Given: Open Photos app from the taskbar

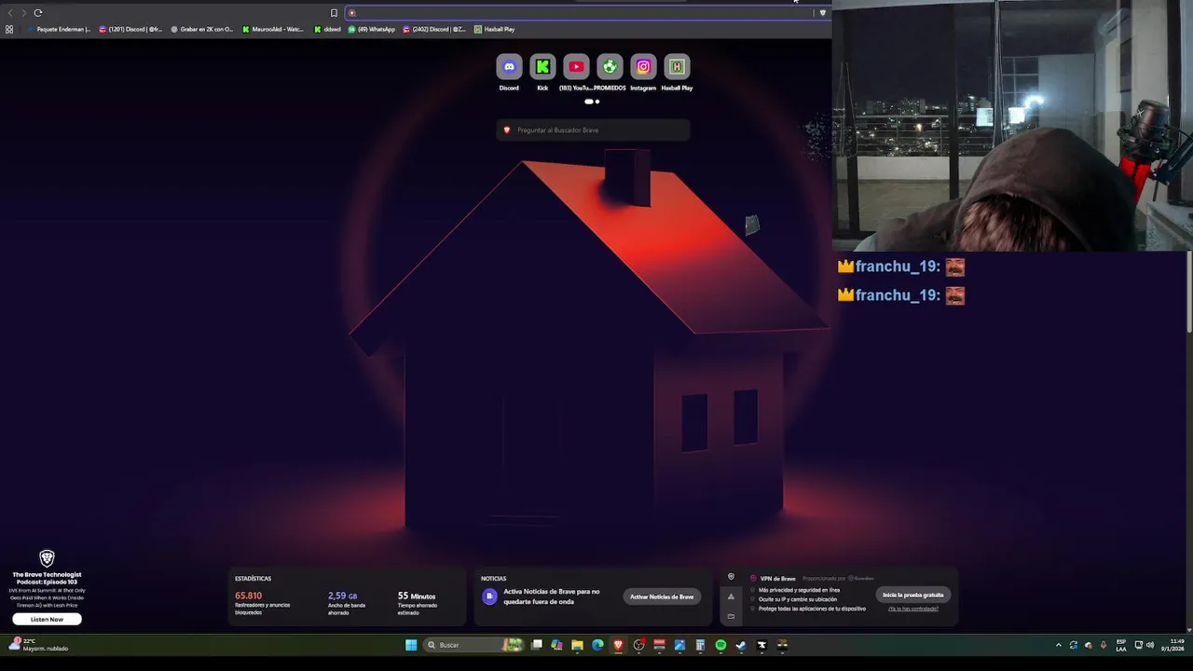Looking at the screenshot, I should pos(679,645).
